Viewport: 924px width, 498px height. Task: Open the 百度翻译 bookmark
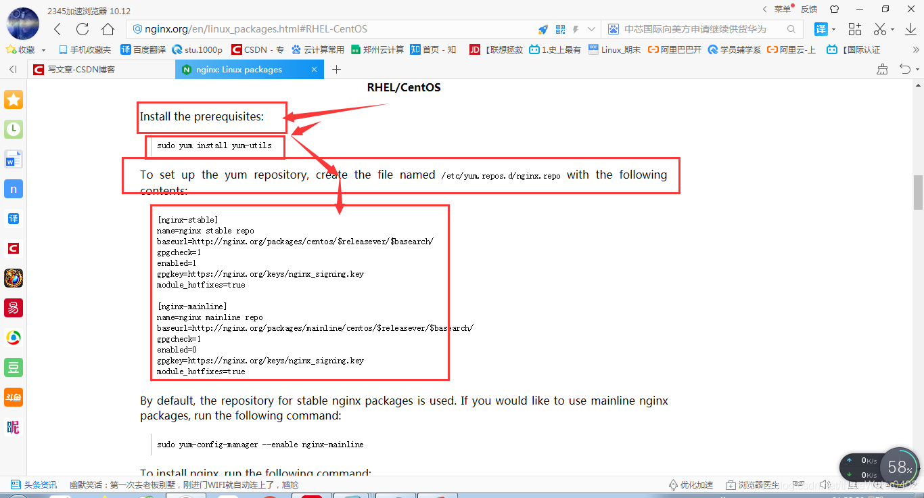point(143,49)
